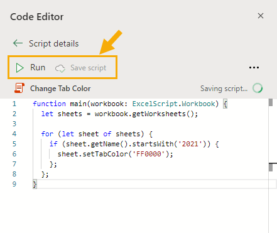Open the three-dot more options menu
The image size is (277, 233).
click(x=254, y=68)
